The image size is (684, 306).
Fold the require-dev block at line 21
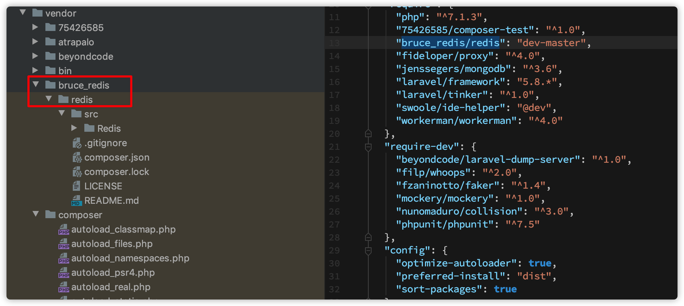[x=368, y=147]
